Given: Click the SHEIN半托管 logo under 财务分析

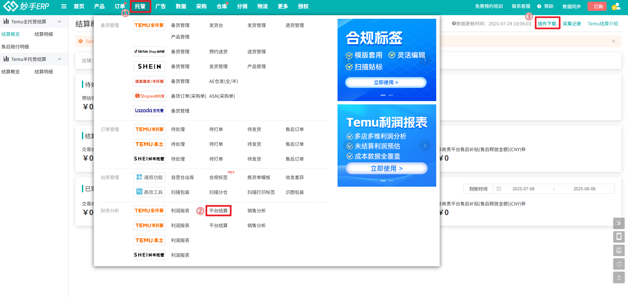Looking at the screenshot, I should click(x=149, y=255).
